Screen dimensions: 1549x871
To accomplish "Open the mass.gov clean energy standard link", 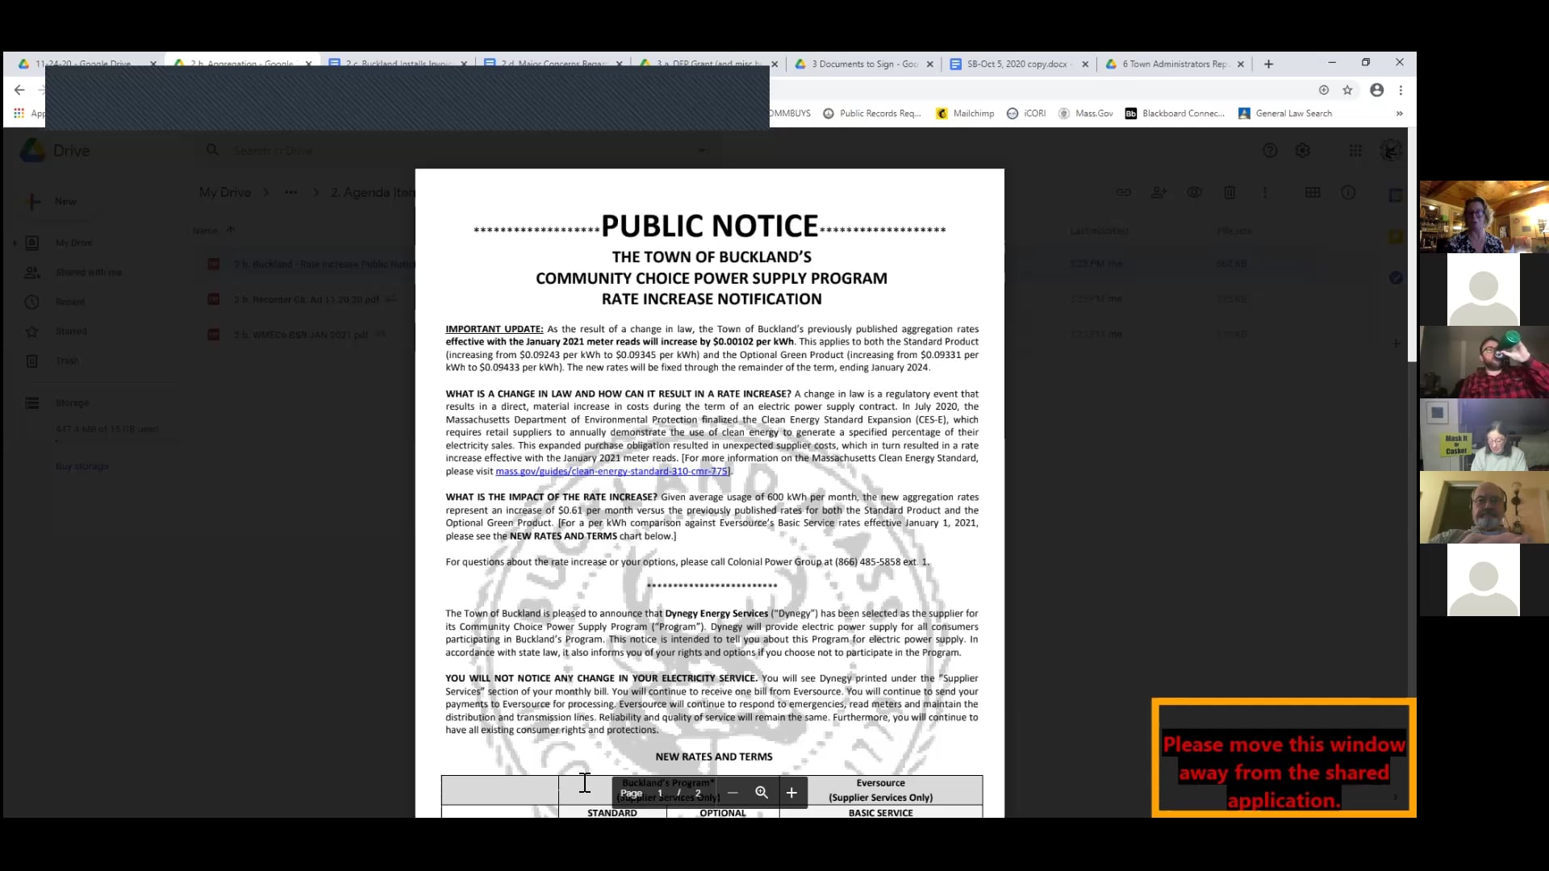I will point(612,472).
